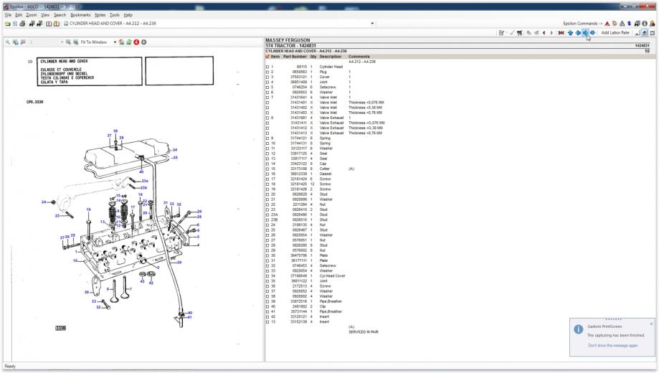Click the red circular icon above the diagram
659x373 pixels.
(136, 42)
